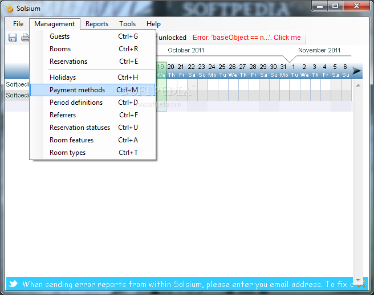The width and height of the screenshot is (374, 295).
Task: Close the Twitter notification banner
Action: click(x=361, y=283)
